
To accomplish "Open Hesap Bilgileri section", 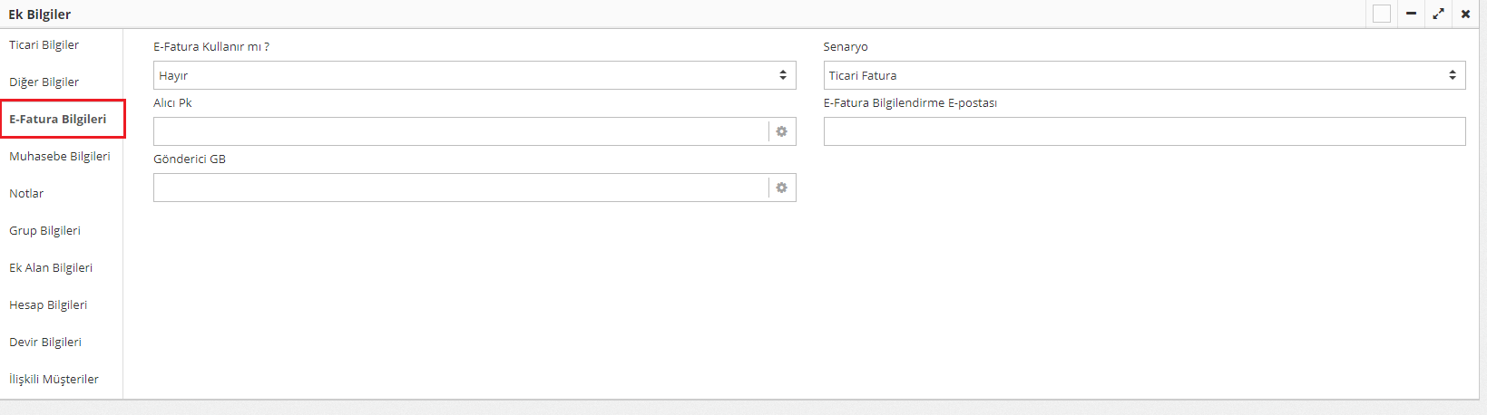I will pyautogui.click(x=48, y=304).
